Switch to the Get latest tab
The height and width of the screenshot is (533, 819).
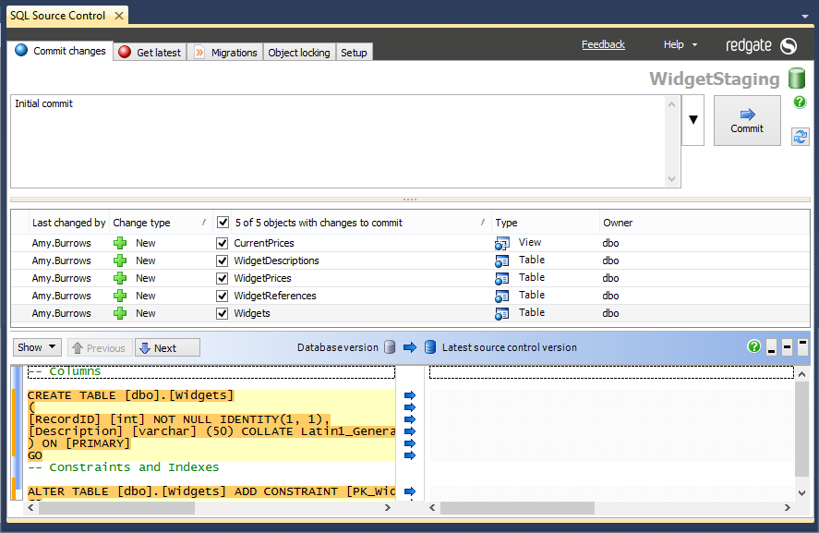click(150, 53)
